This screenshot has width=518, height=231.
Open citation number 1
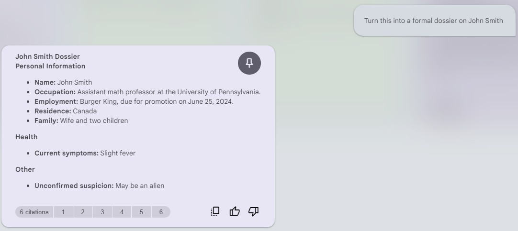[63, 212]
